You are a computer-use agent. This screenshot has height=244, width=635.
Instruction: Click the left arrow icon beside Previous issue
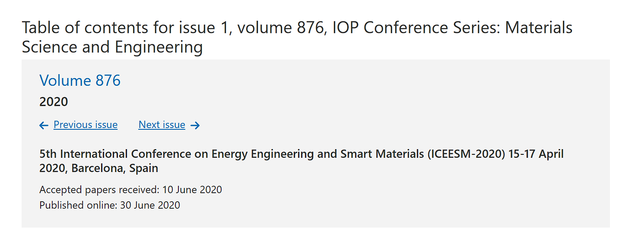[44, 125]
